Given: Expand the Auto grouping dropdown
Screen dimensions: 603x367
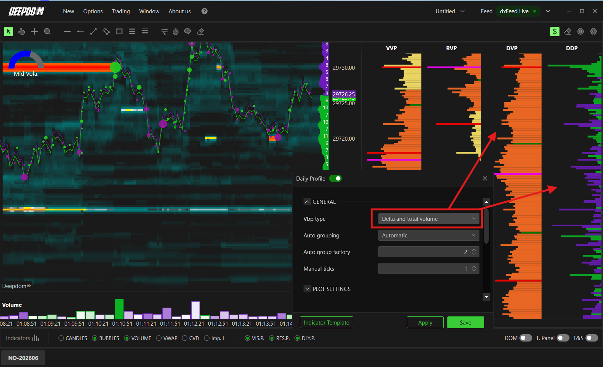Looking at the screenshot, I should pyautogui.click(x=429, y=236).
